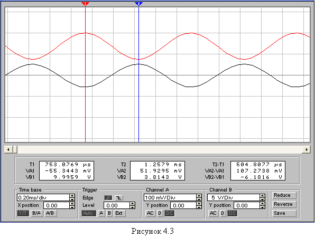The height and width of the screenshot is (238, 315).
Task: Select rising edge trigger icon
Action: (108, 198)
